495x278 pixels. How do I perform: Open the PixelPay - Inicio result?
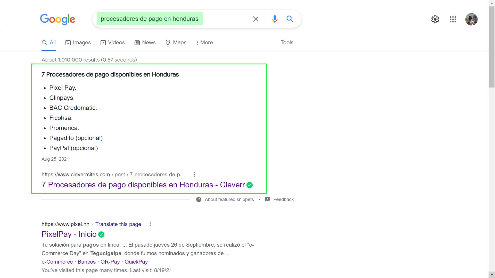tap(69, 234)
